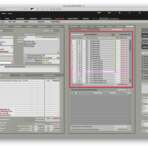Screen dimensions: 148x148
Task: Open the Neubau Mehrfamilienhaus project dropdown arrow
Action: pyautogui.click(x=58, y=67)
